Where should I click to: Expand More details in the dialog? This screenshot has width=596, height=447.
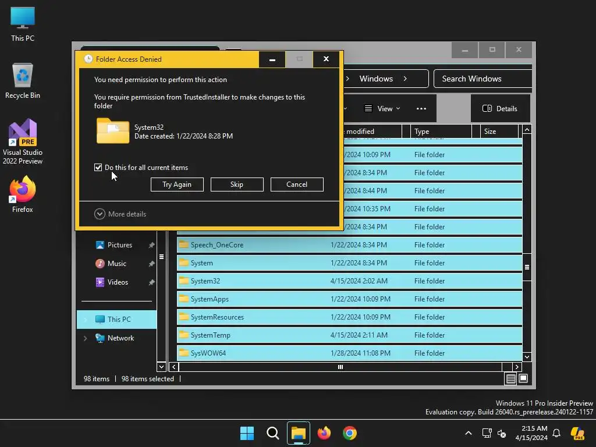[120, 214]
